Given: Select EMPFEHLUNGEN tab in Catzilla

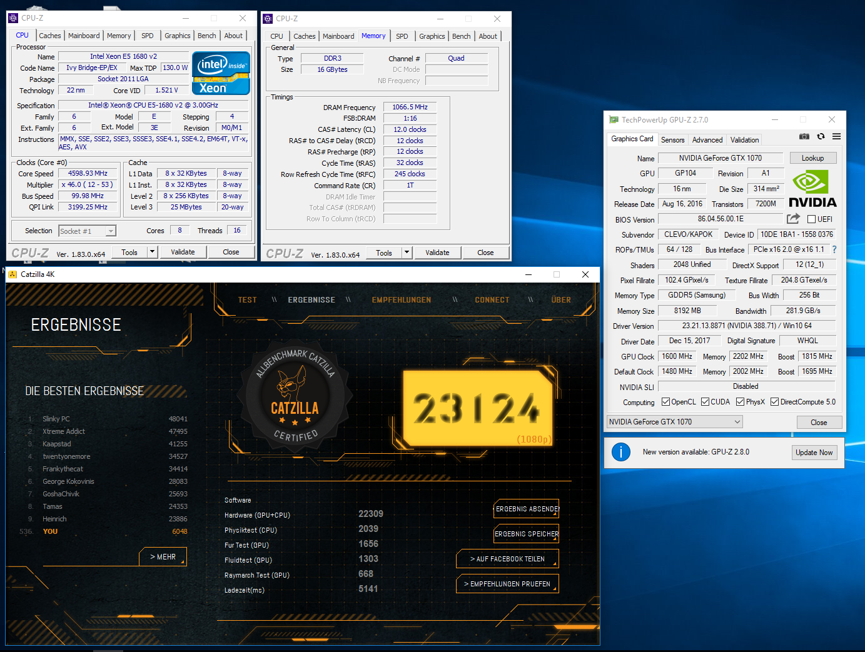Looking at the screenshot, I should pos(402,300).
